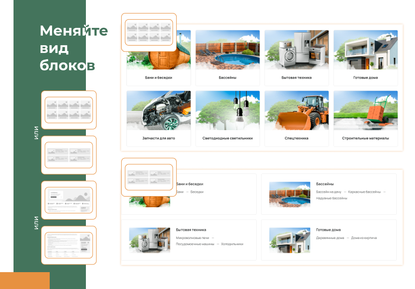The height and width of the screenshot is (289, 415).
Task: Select the two-column list layout thumbnail in the green sidebar
Action: (x=69, y=155)
